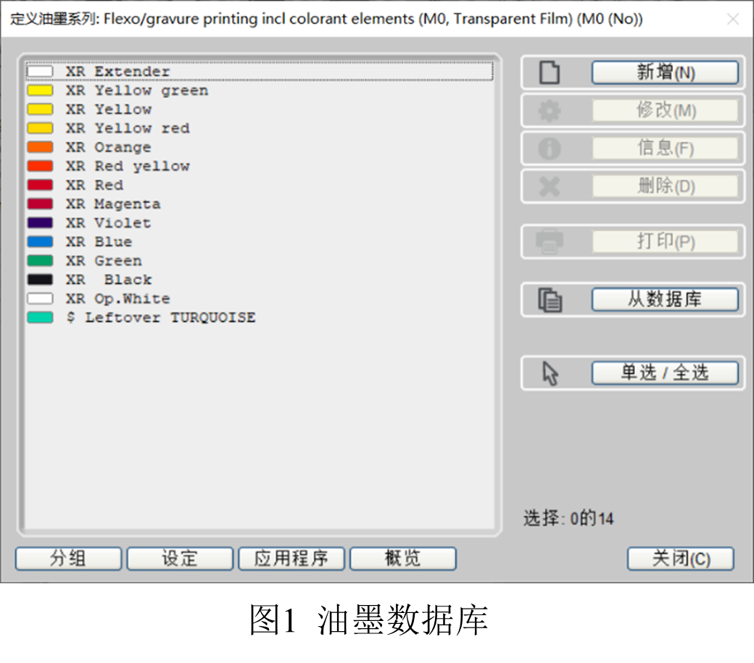754x663 pixels.
Task: Click the 概览 overview button
Action: tap(403, 559)
